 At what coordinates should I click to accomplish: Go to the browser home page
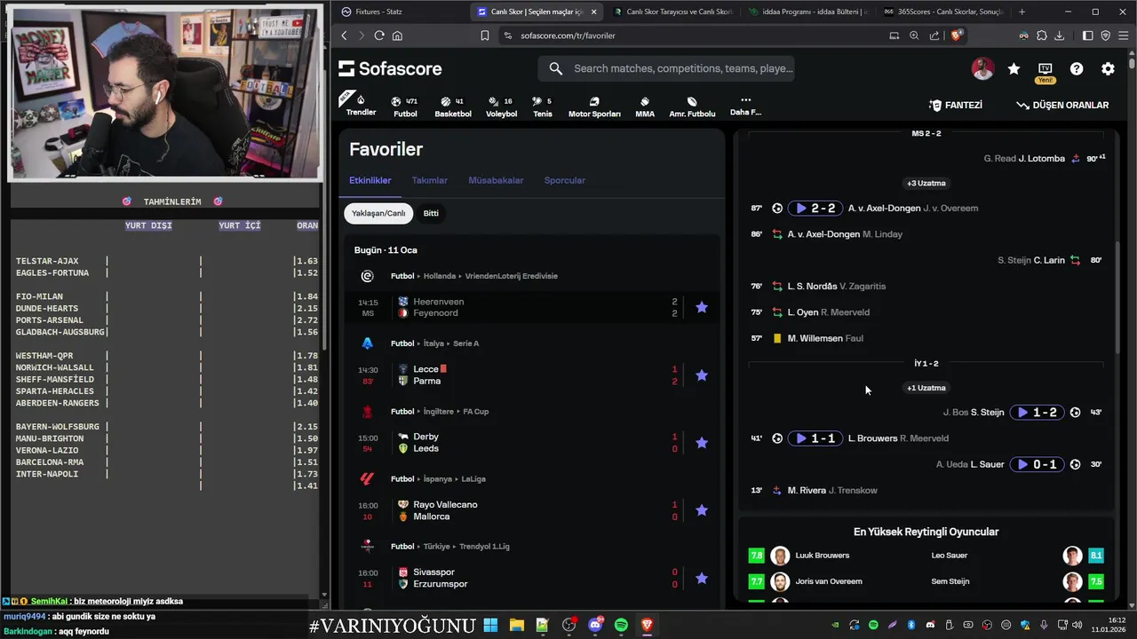coord(397,35)
